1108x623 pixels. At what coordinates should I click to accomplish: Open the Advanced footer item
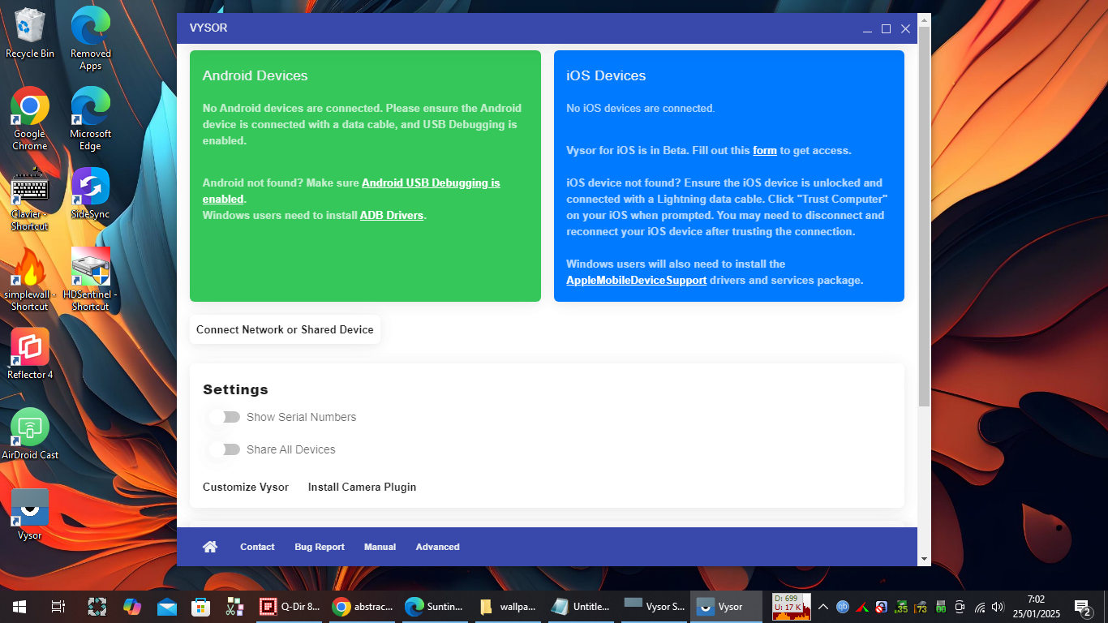pos(438,547)
